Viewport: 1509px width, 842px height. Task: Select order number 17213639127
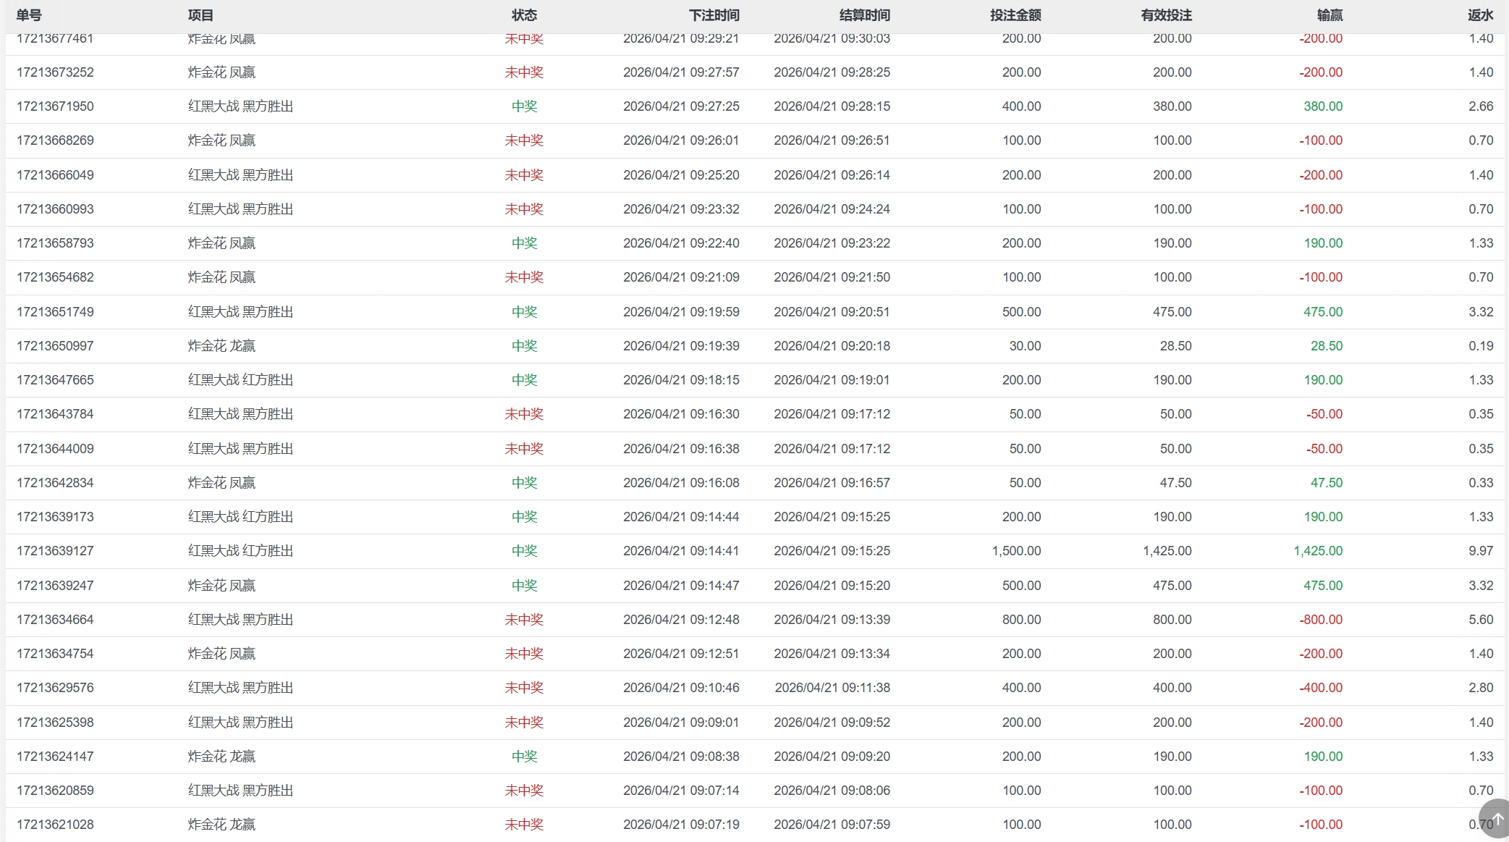coord(55,551)
